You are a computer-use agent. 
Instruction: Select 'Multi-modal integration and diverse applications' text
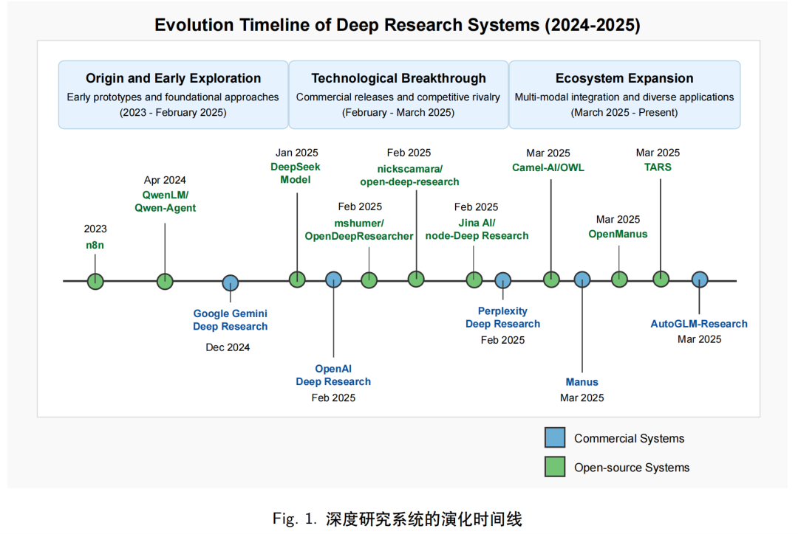click(x=624, y=97)
